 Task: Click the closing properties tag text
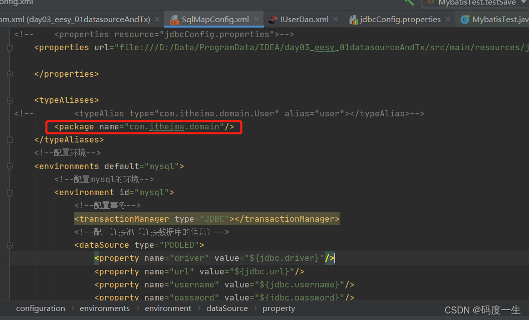pos(67,74)
